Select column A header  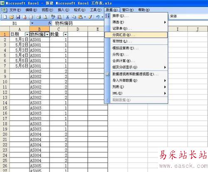(20, 29)
